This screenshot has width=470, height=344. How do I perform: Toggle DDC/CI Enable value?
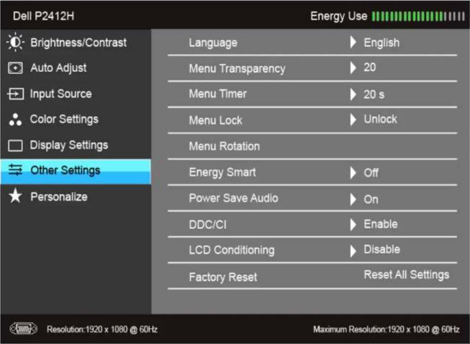click(x=381, y=224)
